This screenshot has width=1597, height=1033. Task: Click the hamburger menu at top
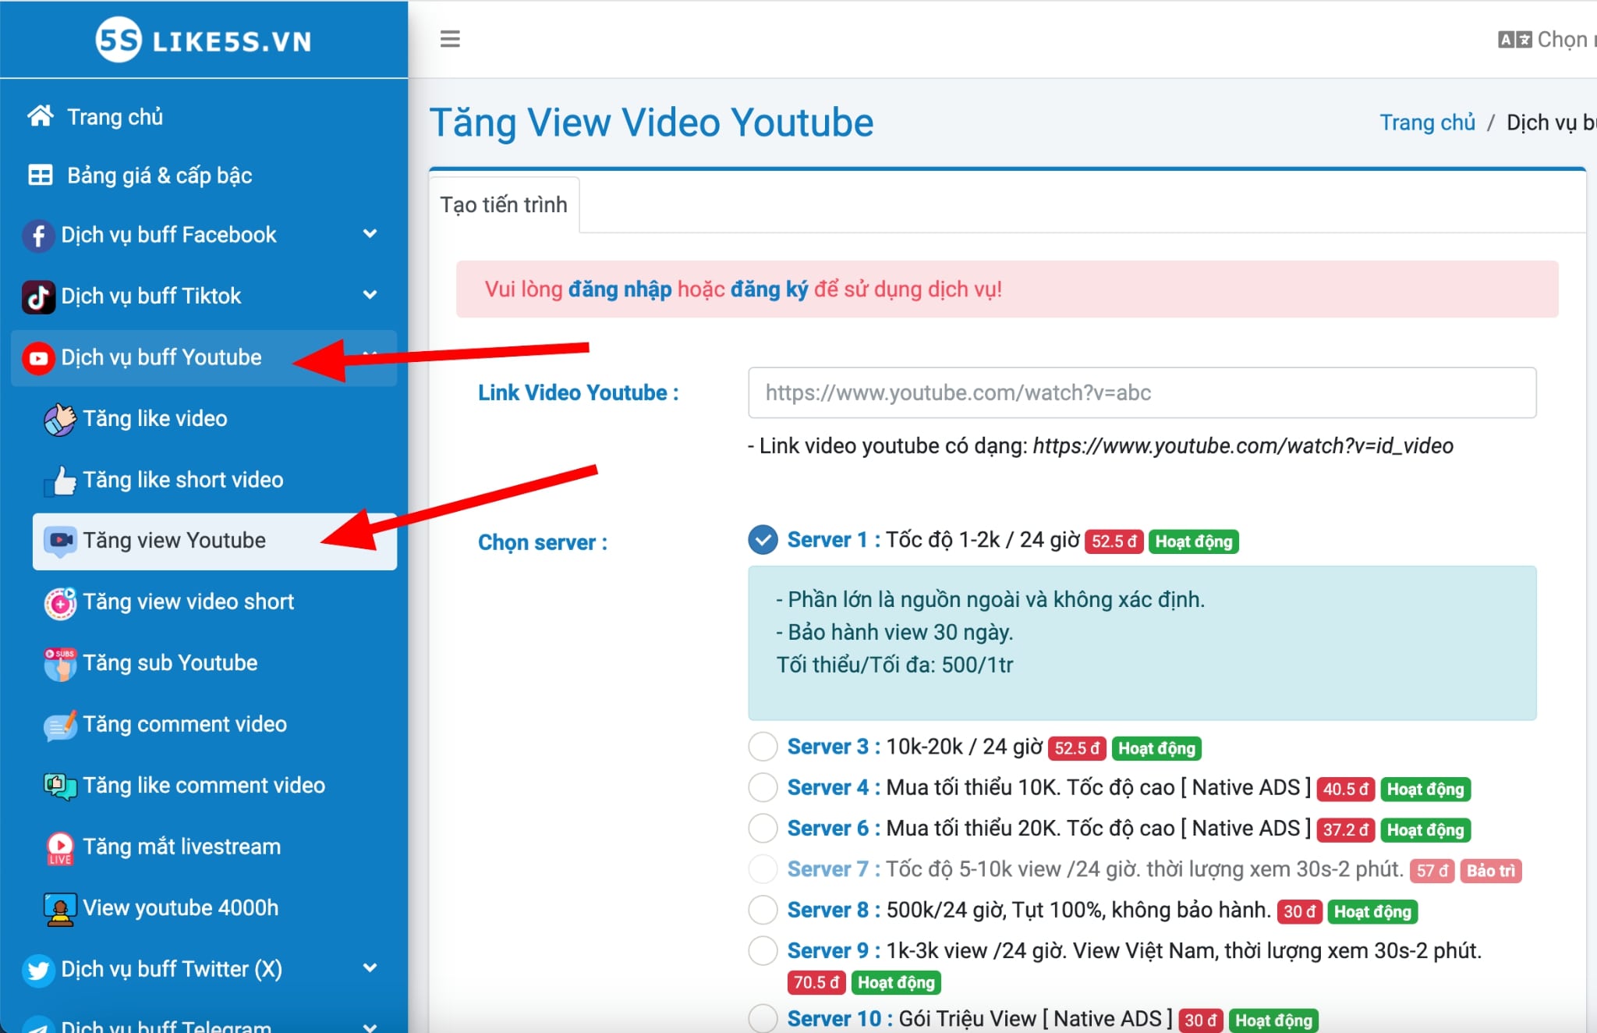coord(450,38)
